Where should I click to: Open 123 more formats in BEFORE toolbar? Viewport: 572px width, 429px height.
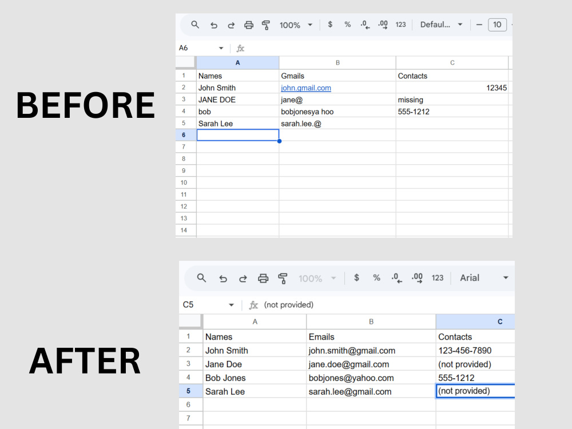(400, 25)
